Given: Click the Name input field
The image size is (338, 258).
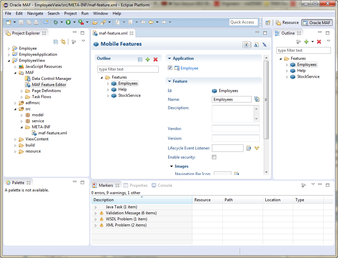Looking at the screenshot, I should click(x=232, y=99).
